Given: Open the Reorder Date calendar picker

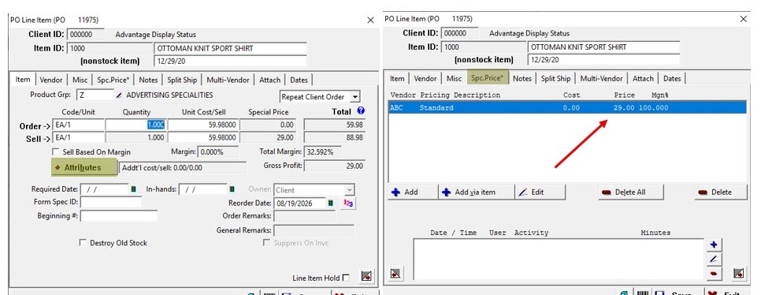Looking at the screenshot, I should (x=331, y=203).
